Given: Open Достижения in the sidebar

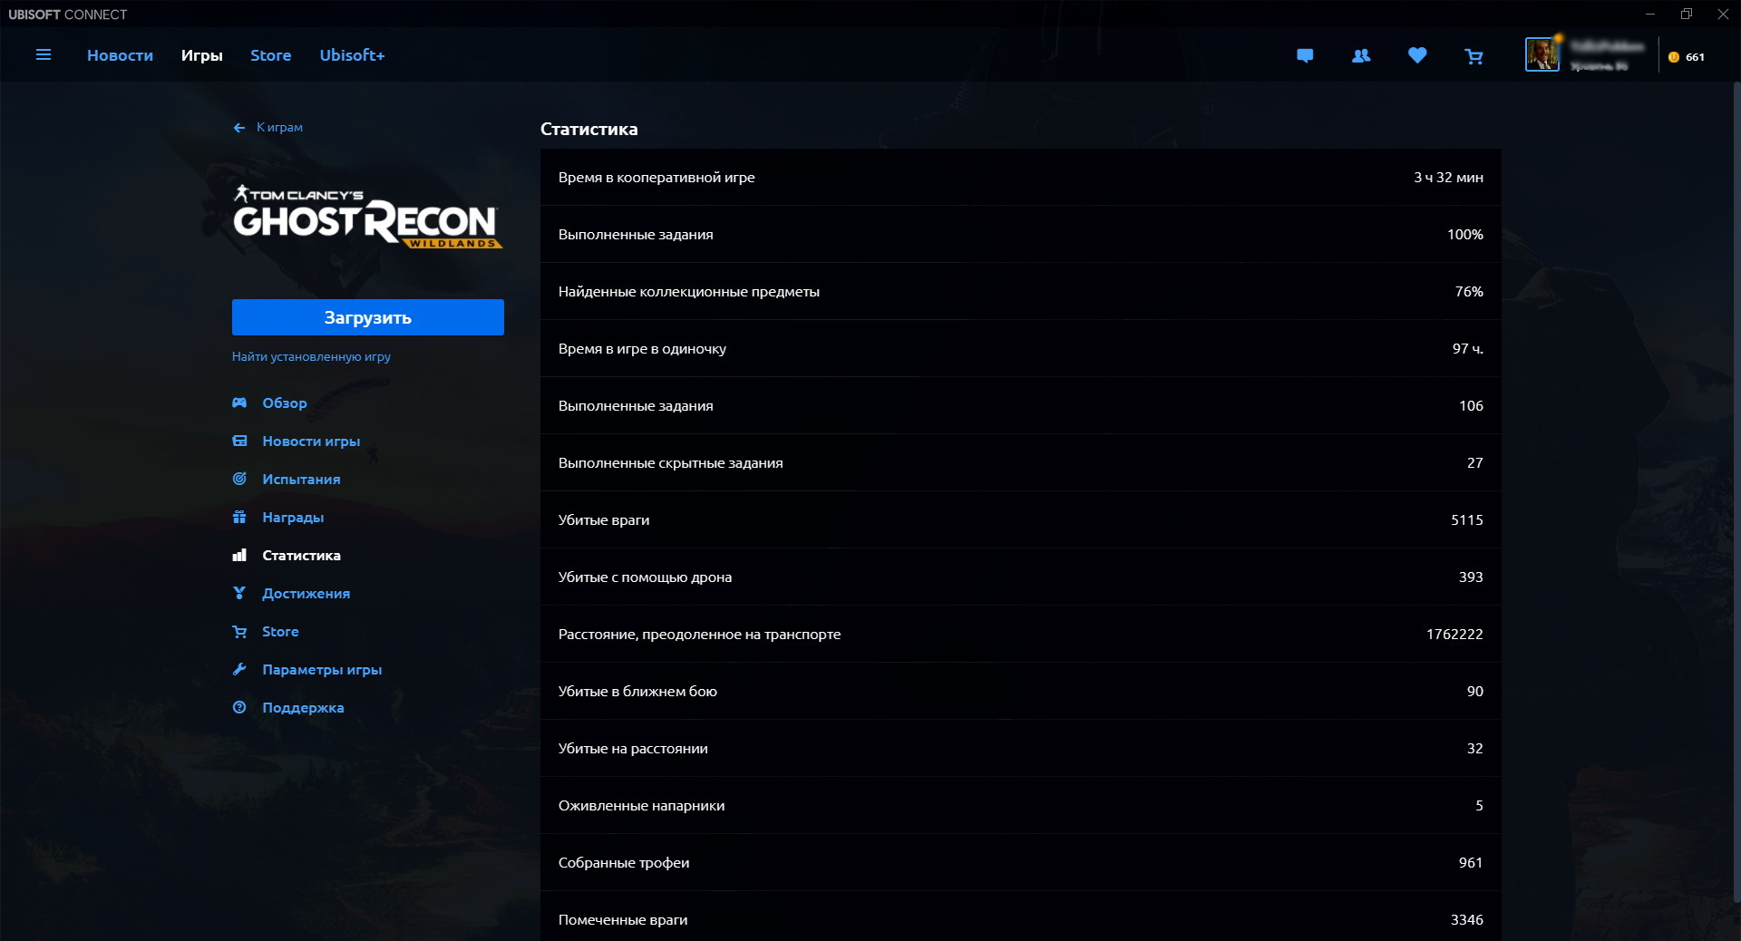Looking at the screenshot, I should (x=306, y=593).
